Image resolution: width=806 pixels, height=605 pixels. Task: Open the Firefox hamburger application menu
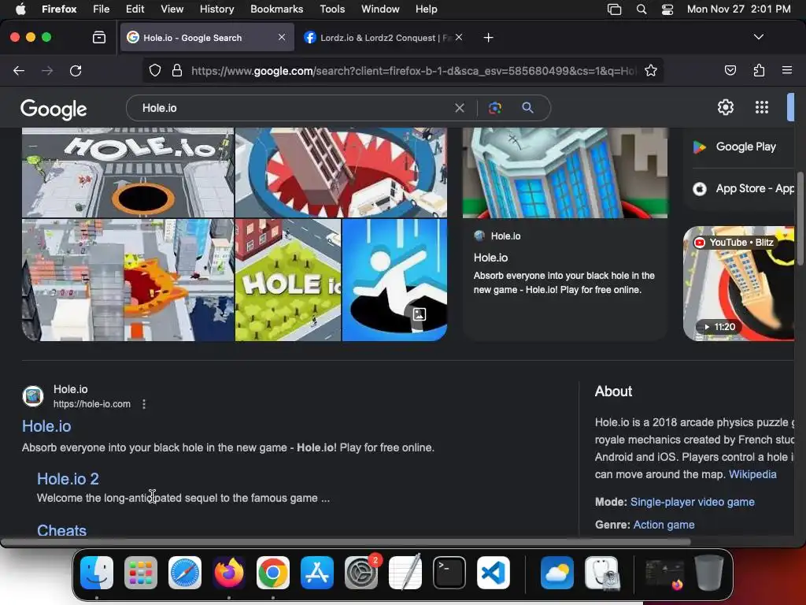click(787, 70)
